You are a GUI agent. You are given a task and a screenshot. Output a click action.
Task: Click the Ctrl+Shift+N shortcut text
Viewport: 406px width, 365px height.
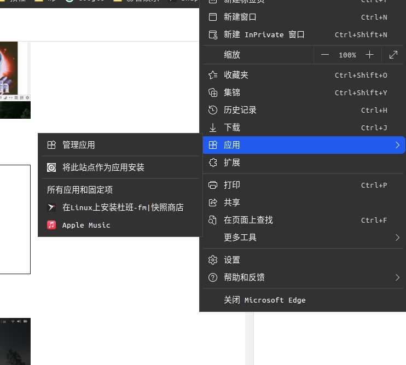[x=361, y=34]
